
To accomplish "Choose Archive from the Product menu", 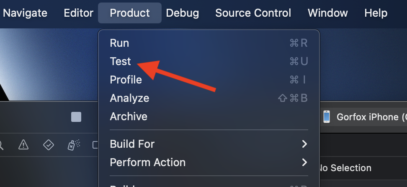I will point(129,116).
